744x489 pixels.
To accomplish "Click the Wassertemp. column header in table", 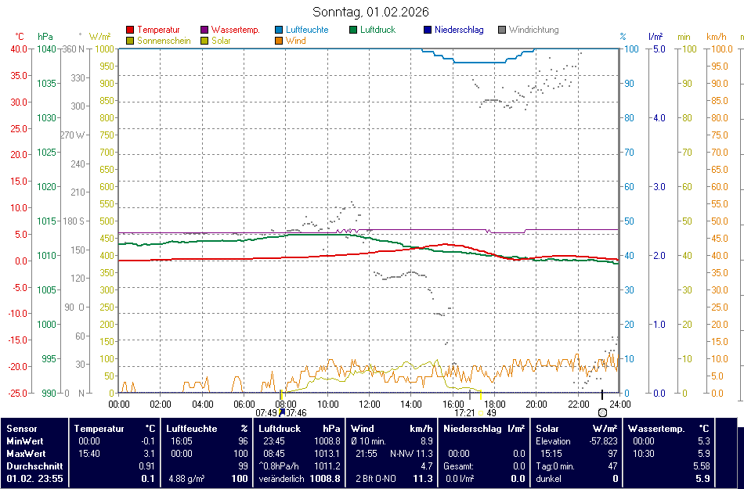I will tap(656, 429).
